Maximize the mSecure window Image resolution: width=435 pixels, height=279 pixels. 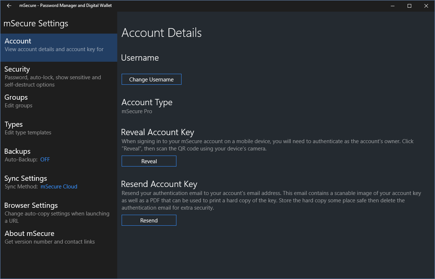[x=409, y=5]
